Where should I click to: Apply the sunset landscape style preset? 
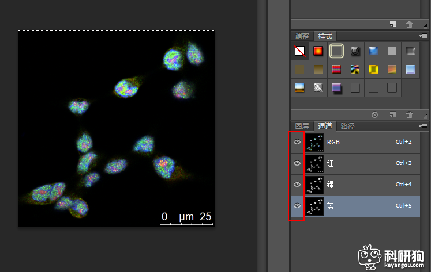299,87
